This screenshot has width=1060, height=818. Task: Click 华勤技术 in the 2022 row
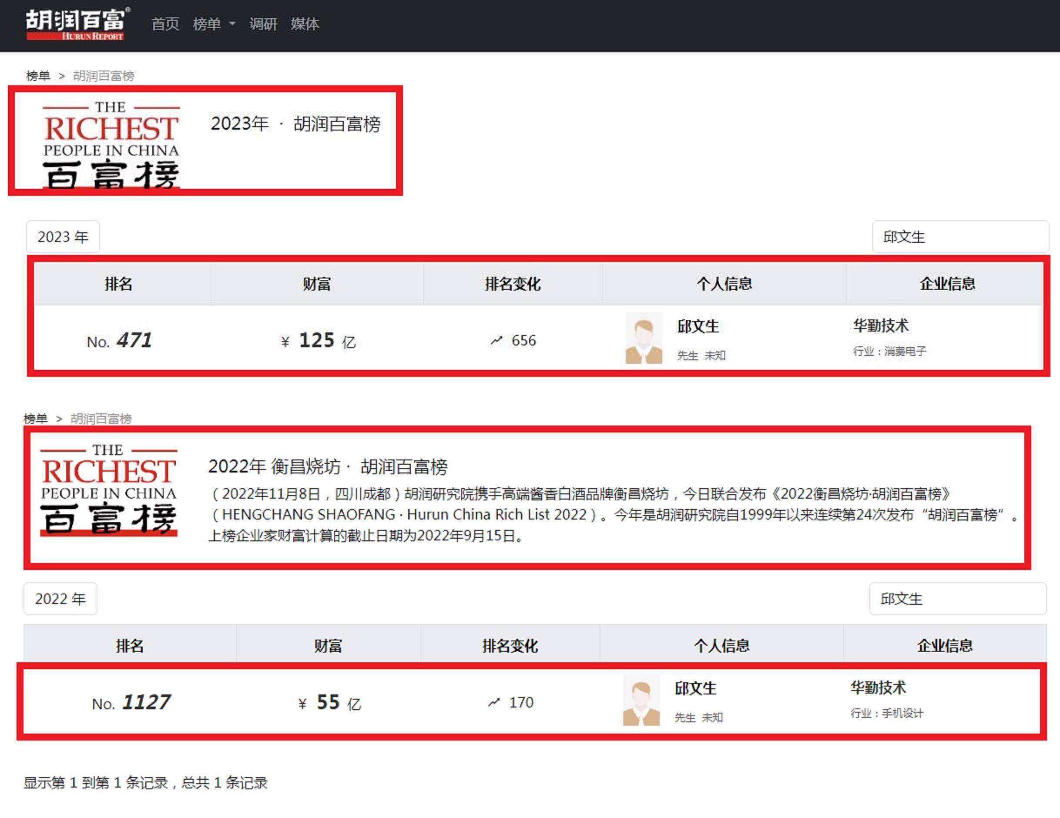coord(879,687)
